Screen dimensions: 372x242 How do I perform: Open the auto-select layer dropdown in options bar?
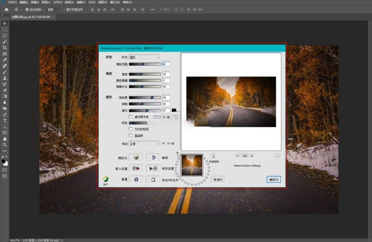[x=51, y=9]
